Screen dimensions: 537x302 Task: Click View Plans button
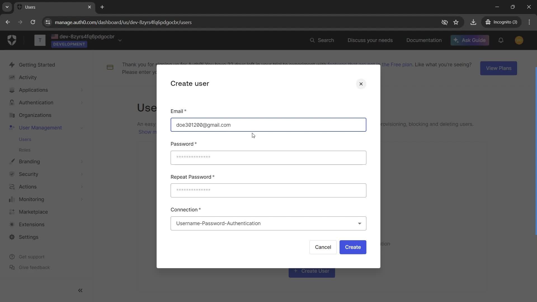click(x=498, y=68)
